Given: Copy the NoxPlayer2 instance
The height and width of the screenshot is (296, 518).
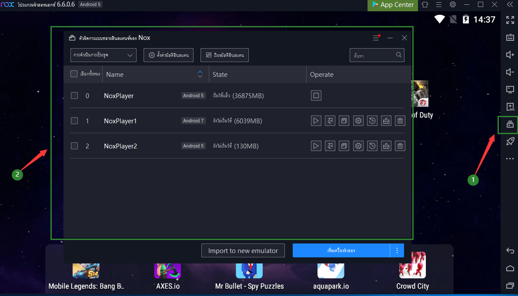Looking at the screenshot, I should [x=344, y=146].
